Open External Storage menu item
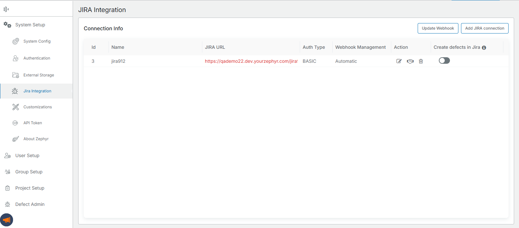The width and height of the screenshot is (519, 228). tap(38, 75)
